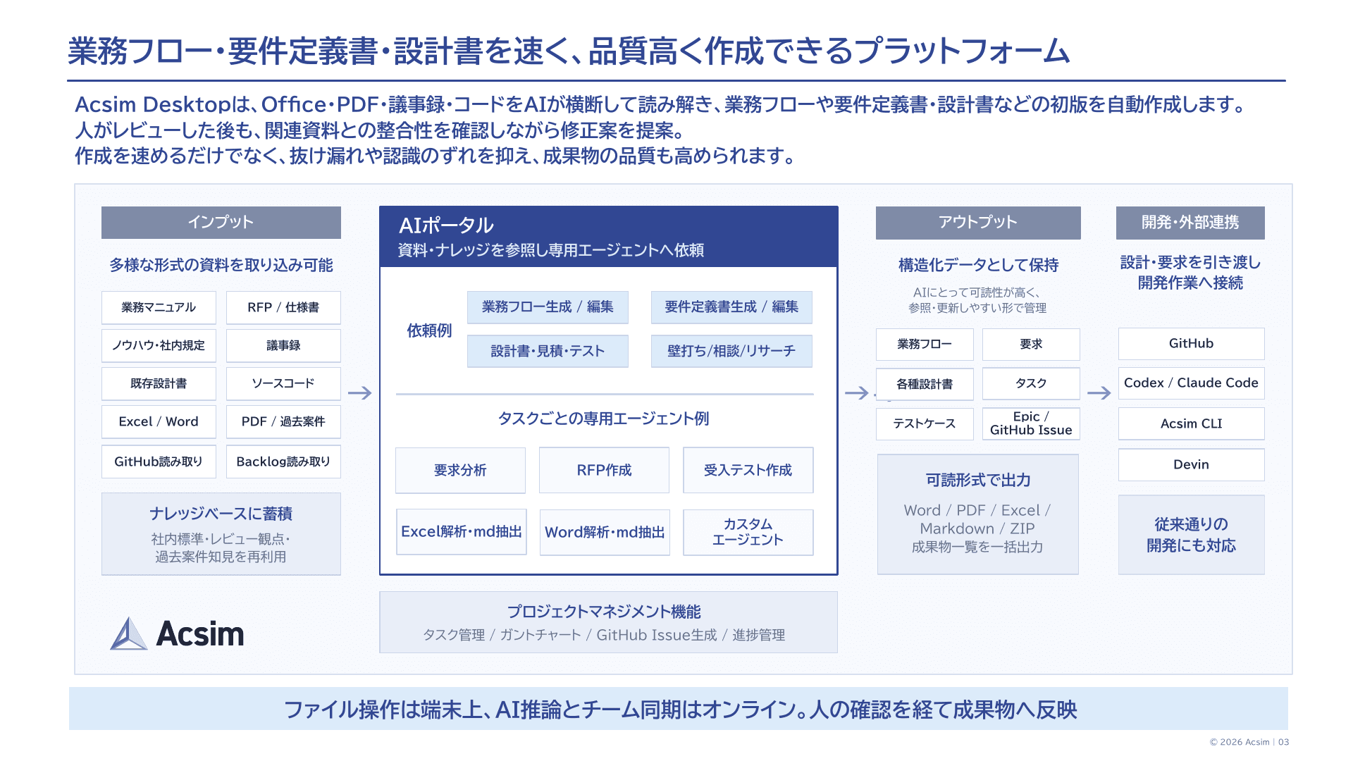Select the 各種設計書 output box
This screenshot has height=761, width=1353.
pos(925,384)
